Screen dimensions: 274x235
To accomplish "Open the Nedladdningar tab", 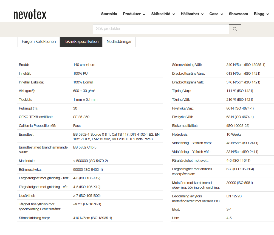I will [119, 42].
